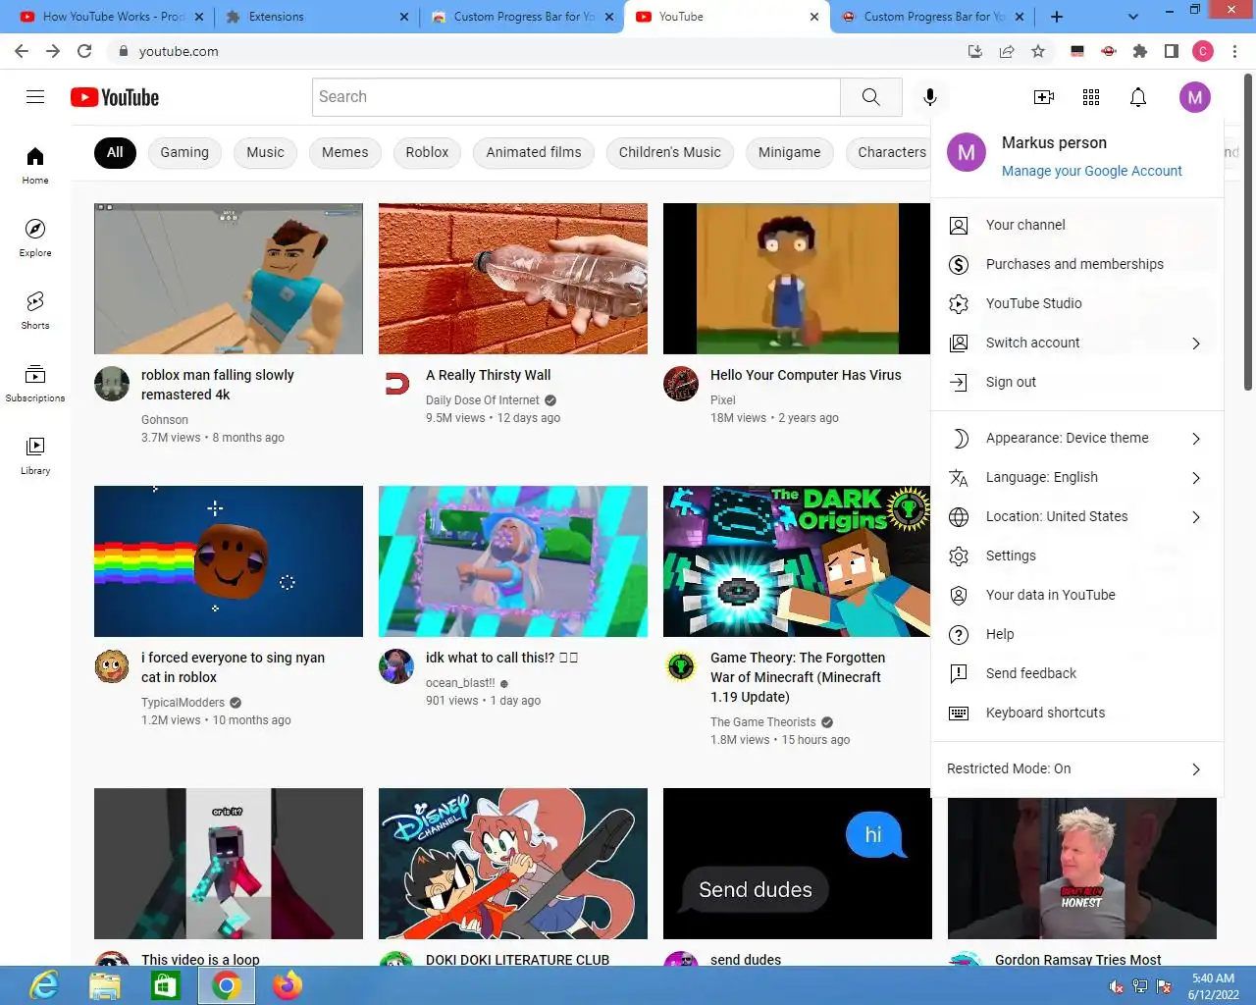Screen dimensions: 1256x1005
Task: Click the browser back arrow
Action: coord(22,51)
